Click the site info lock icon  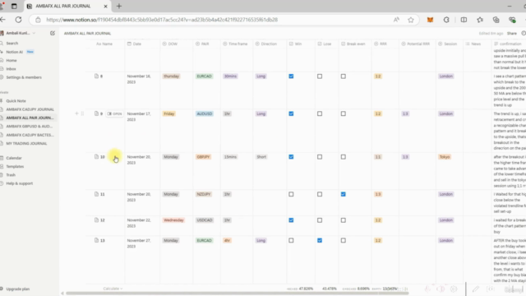click(38, 20)
